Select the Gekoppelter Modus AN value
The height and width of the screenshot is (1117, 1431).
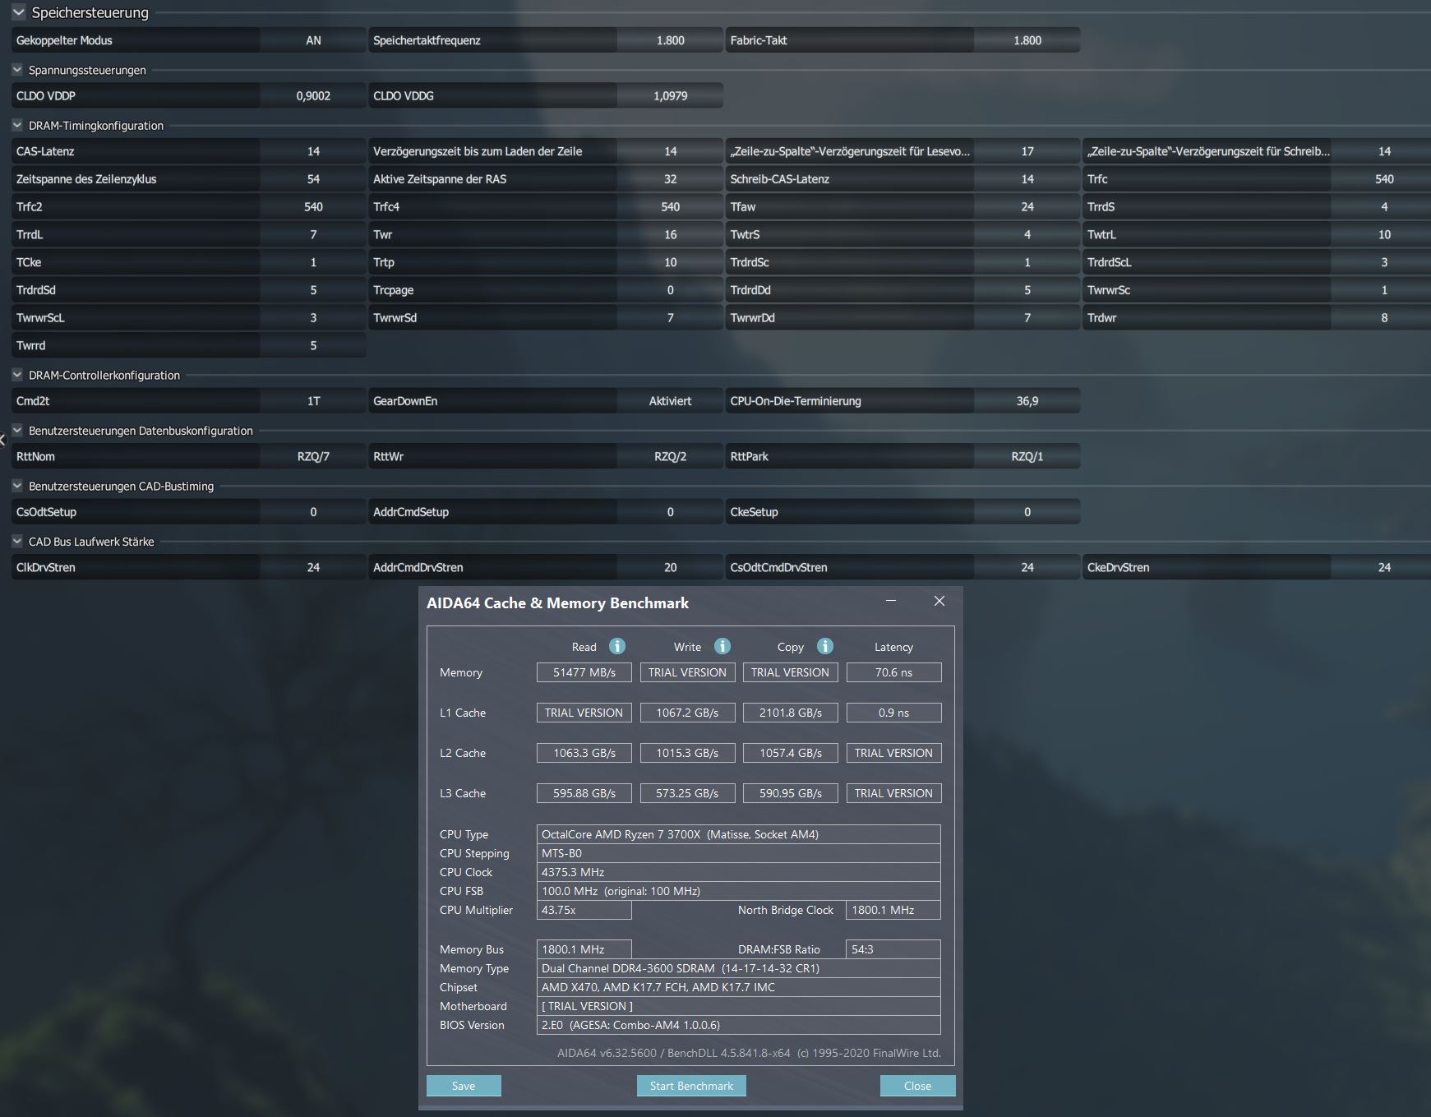coord(313,40)
